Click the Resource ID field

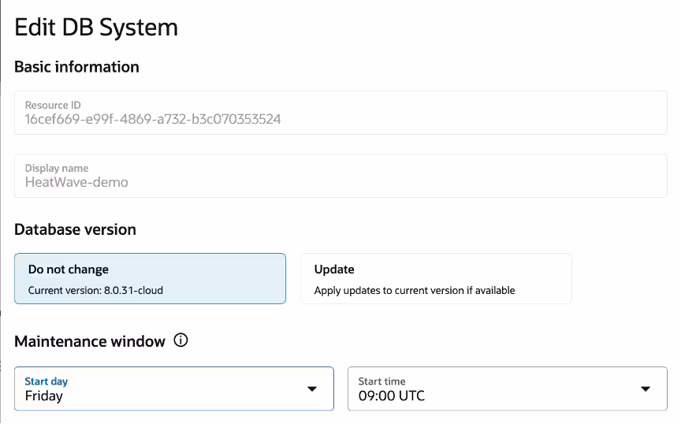click(x=340, y=113)
